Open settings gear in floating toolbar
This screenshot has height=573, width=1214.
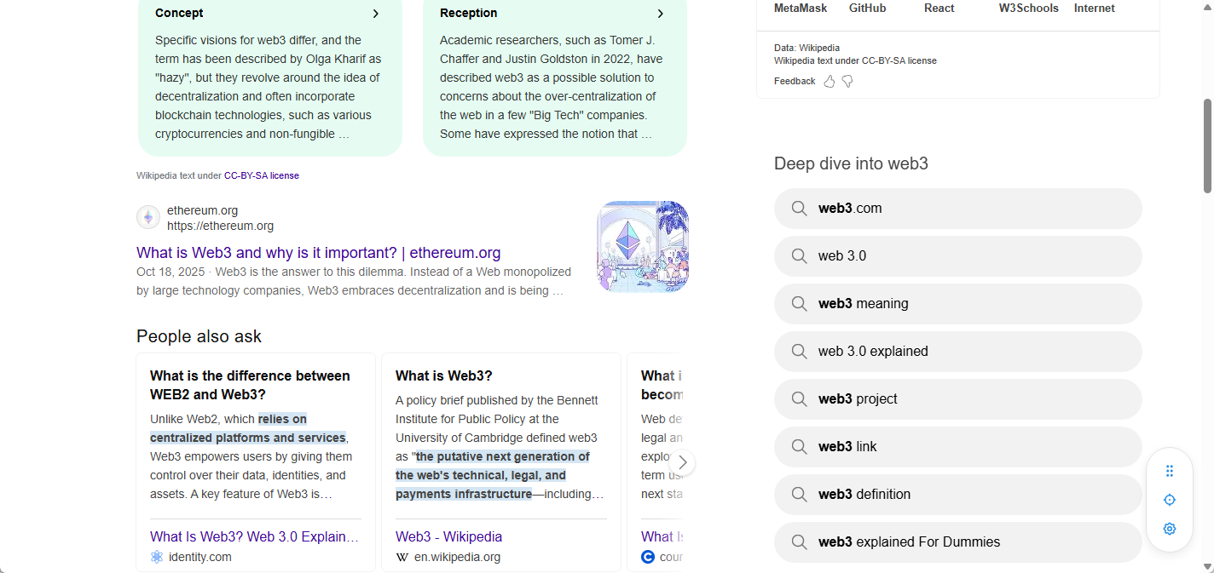tap(1170, 529)
